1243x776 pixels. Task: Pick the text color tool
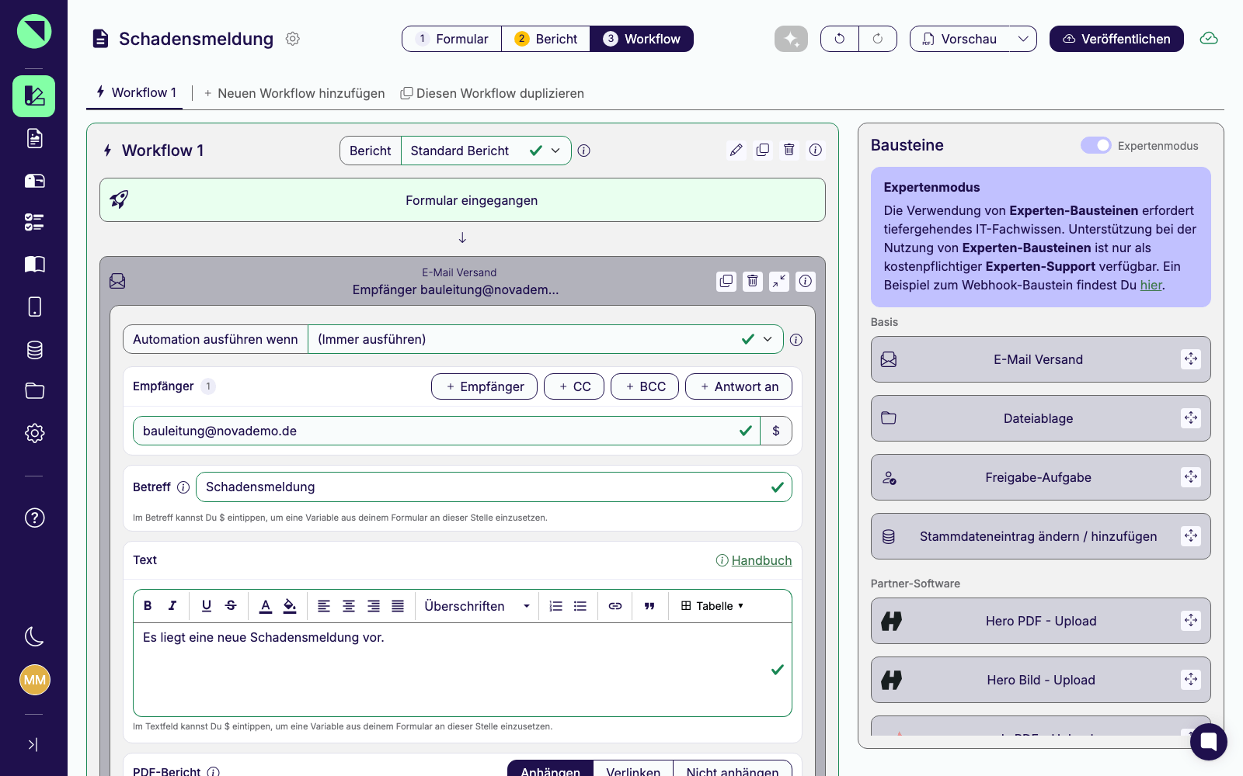tap(266, 606)
